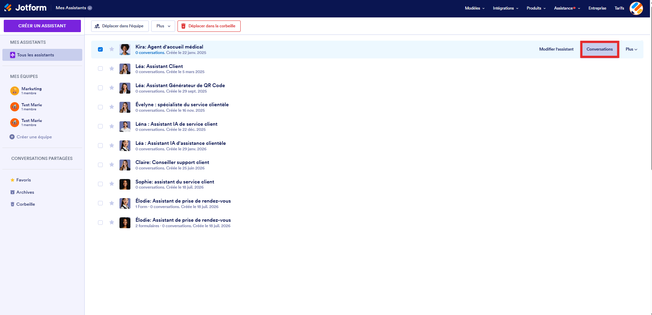This screenshot has width=652, height=315.
Task: Click Créer un assistant button
Action: coord(42,26)
